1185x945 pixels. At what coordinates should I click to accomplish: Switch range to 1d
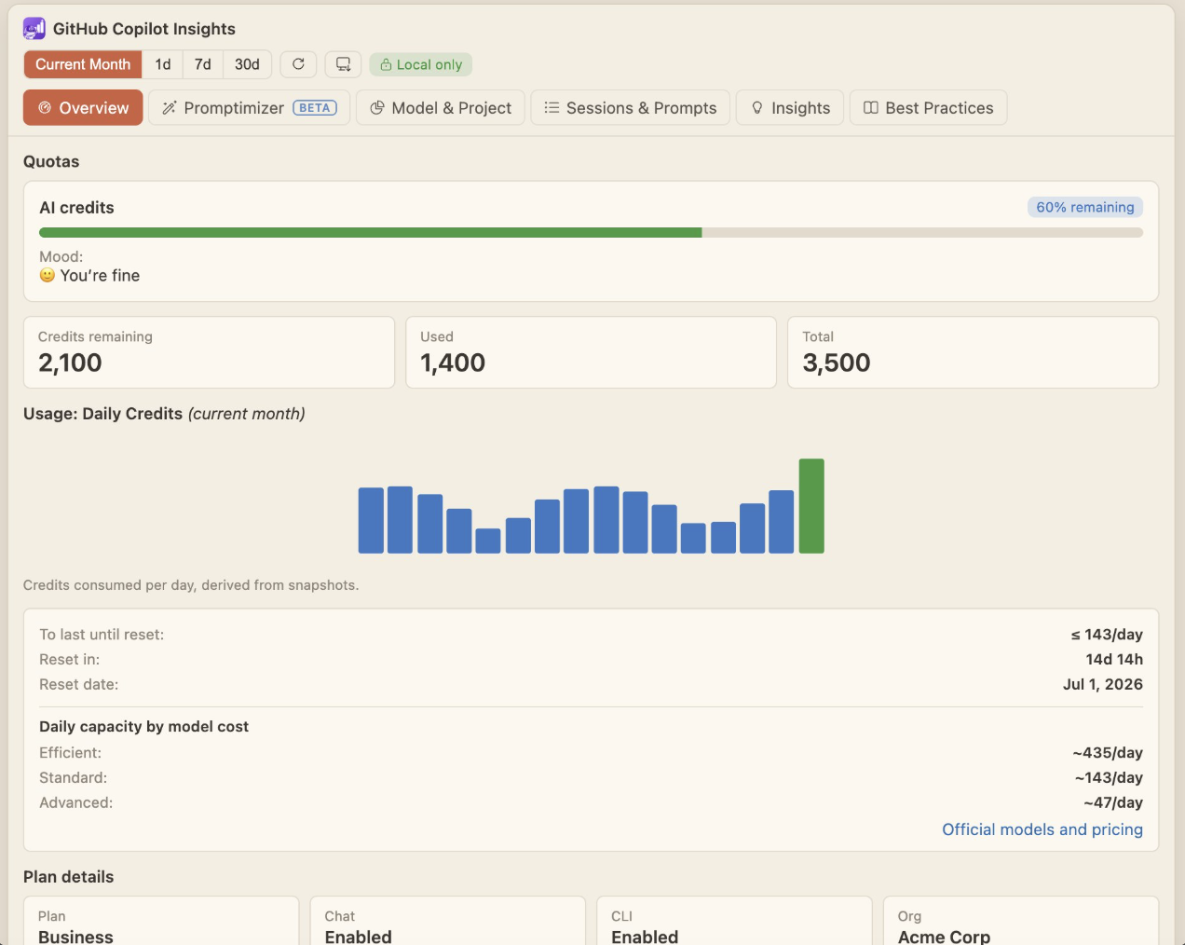point(163,64)
